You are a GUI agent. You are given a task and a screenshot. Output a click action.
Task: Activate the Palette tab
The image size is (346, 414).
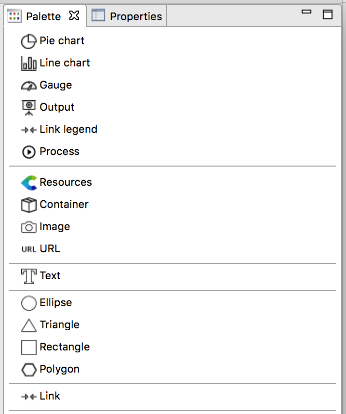pos(43,16)
